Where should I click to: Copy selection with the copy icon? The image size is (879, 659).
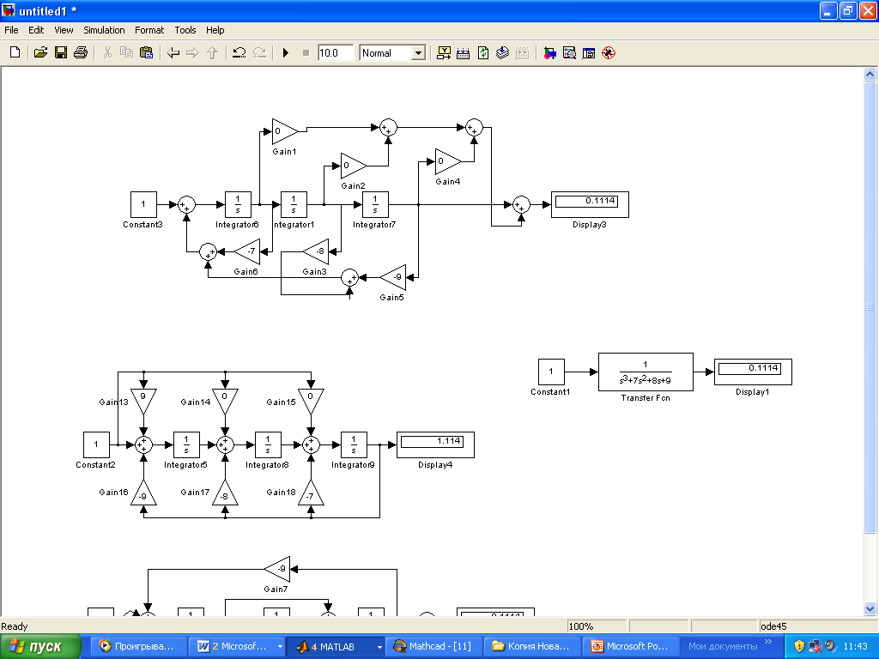tap(127, 52)
